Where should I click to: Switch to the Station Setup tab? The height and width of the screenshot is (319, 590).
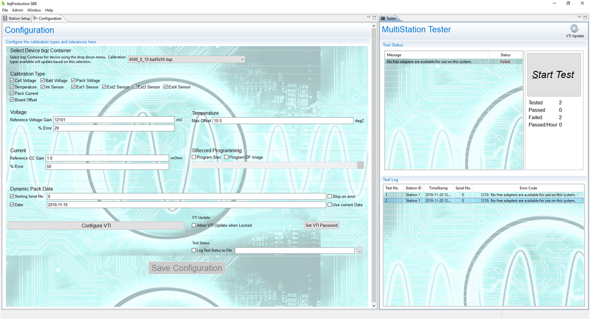pyautogui.click(x=16, y=18)
